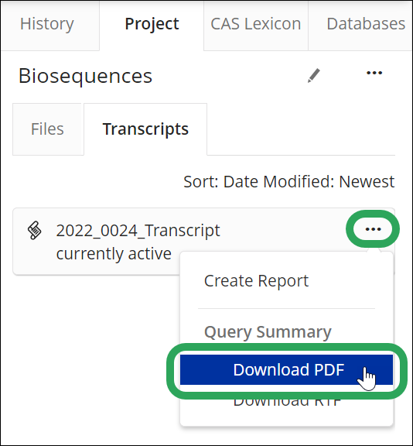The height and width of the screenshot is (446, 413).
Task: Click the divider line below Create Report
Action: [286, 308]
